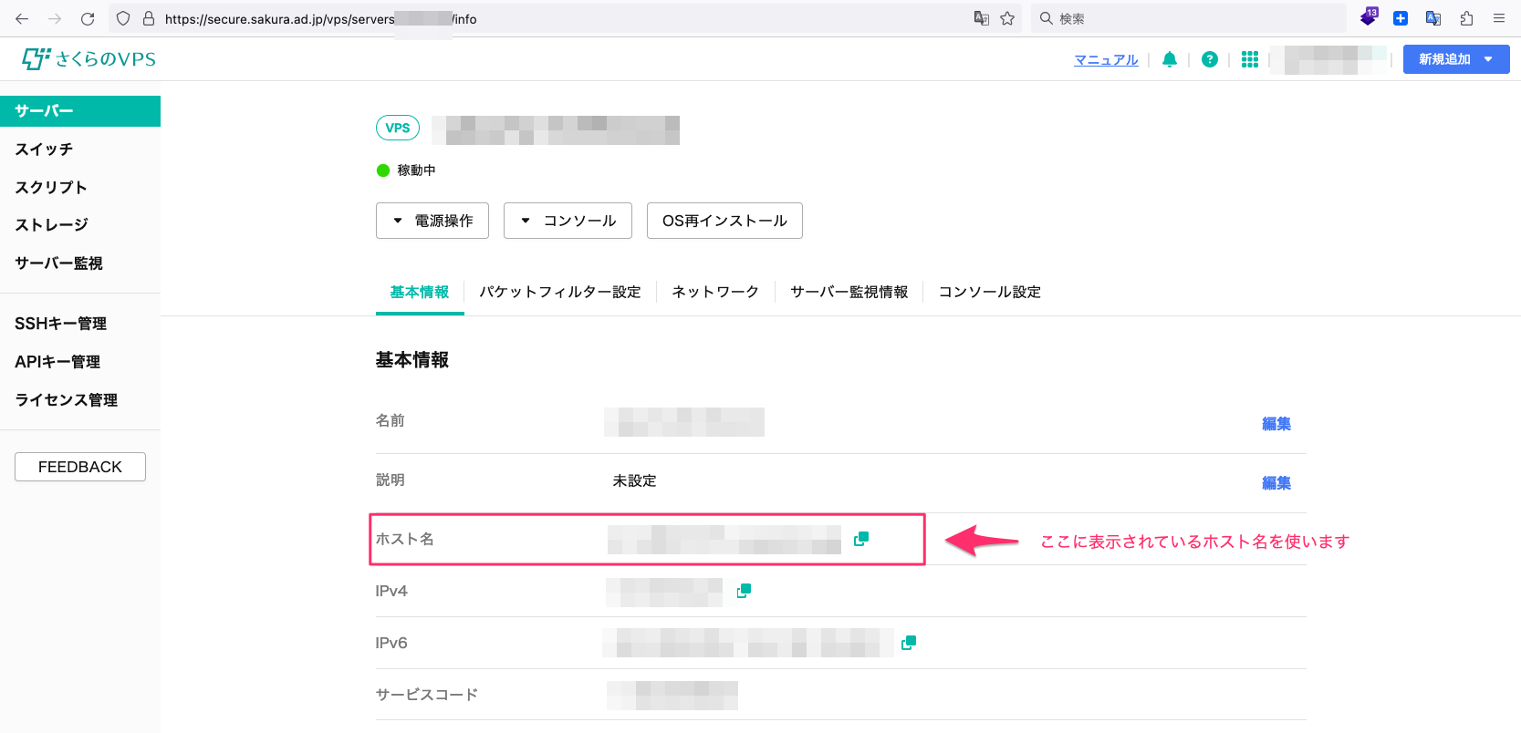Image resolution: width=1521 pixels, height=733 pixels.
Task: Copy the IPv4 address
Action: 744,591
